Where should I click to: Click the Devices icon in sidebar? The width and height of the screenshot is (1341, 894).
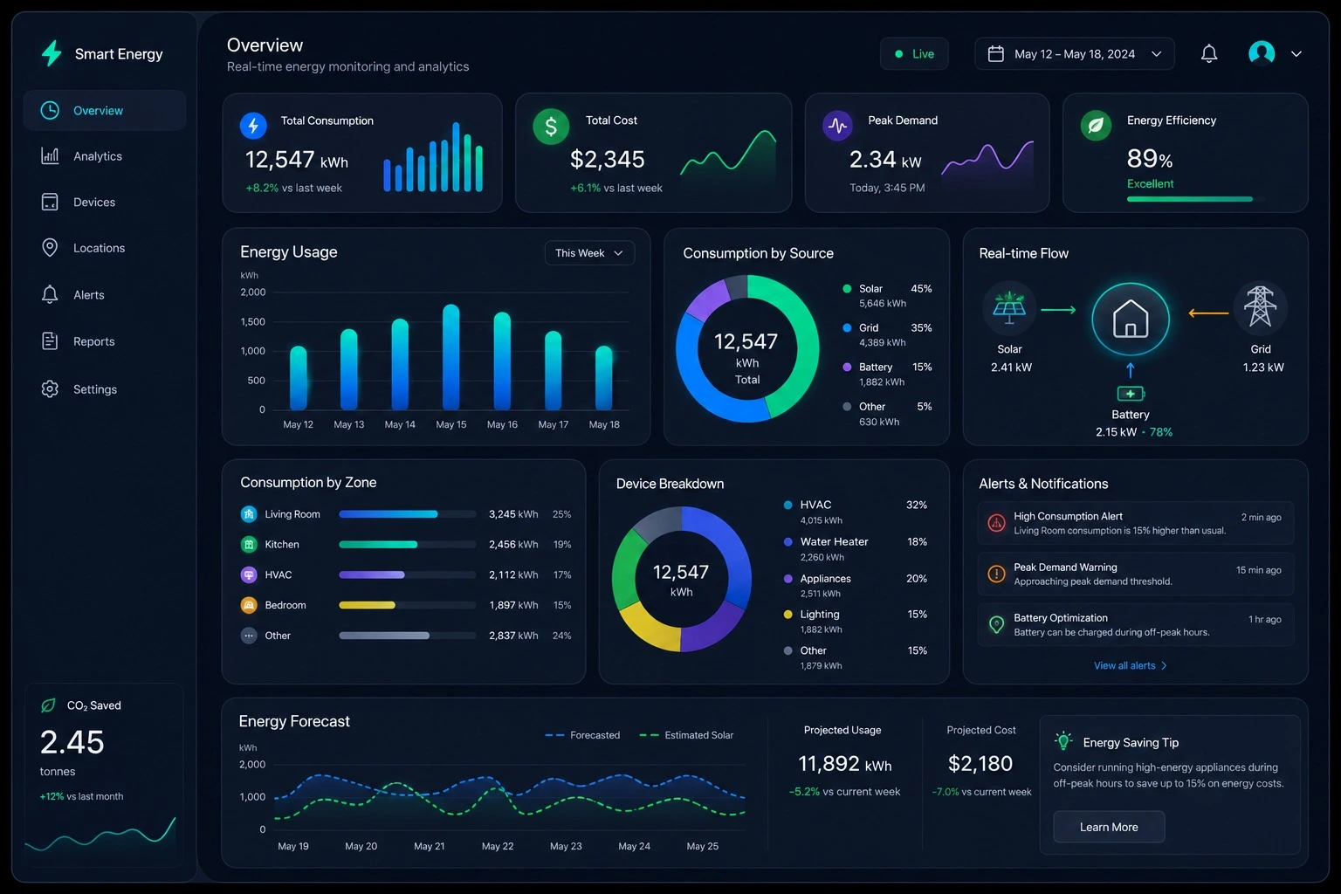click(50, 202)
